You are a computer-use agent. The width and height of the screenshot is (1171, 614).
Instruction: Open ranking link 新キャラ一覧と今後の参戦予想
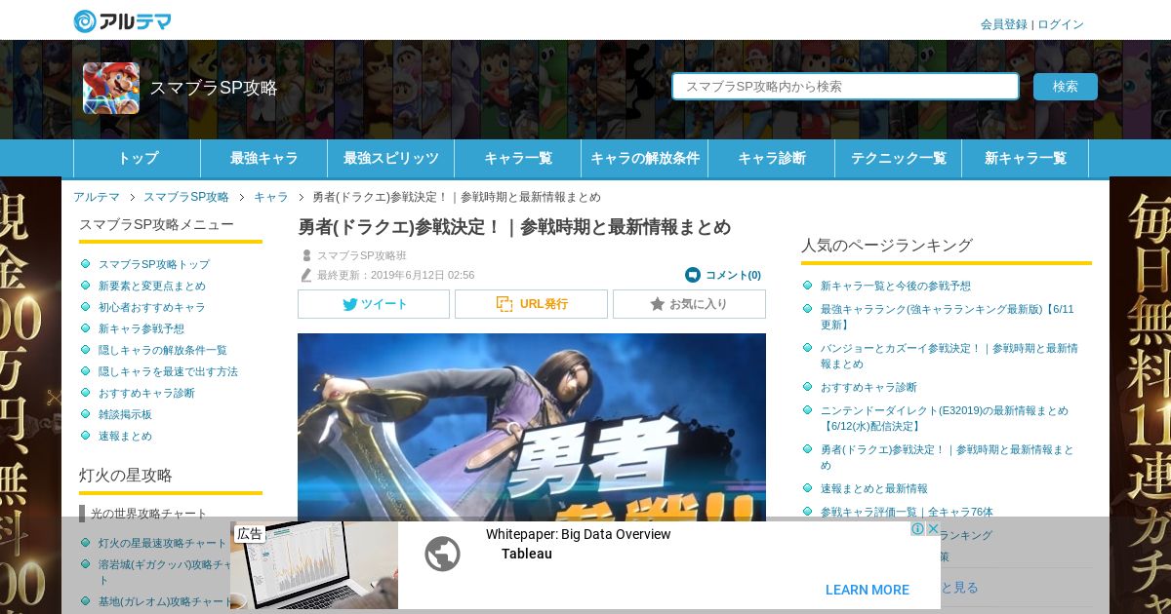coord(896,286)
